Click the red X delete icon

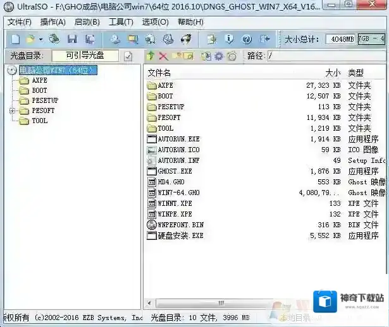163,56
